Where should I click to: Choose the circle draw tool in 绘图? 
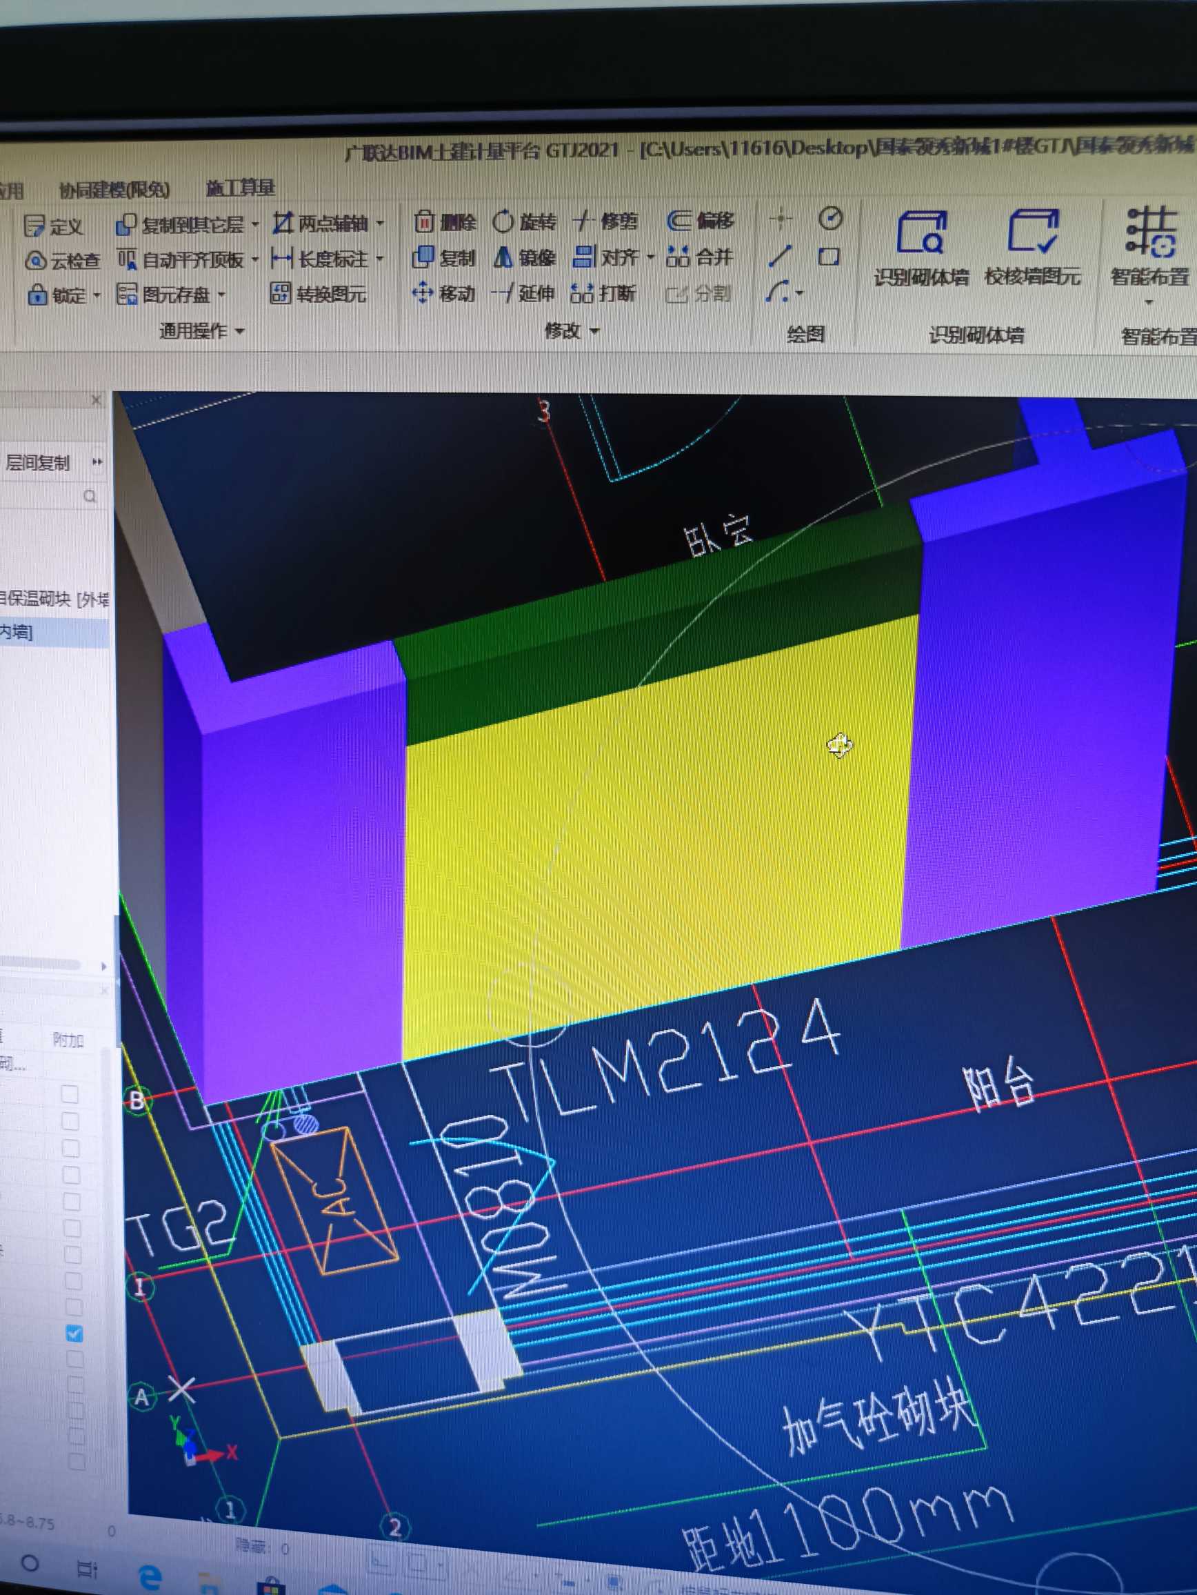coord(830,218)
